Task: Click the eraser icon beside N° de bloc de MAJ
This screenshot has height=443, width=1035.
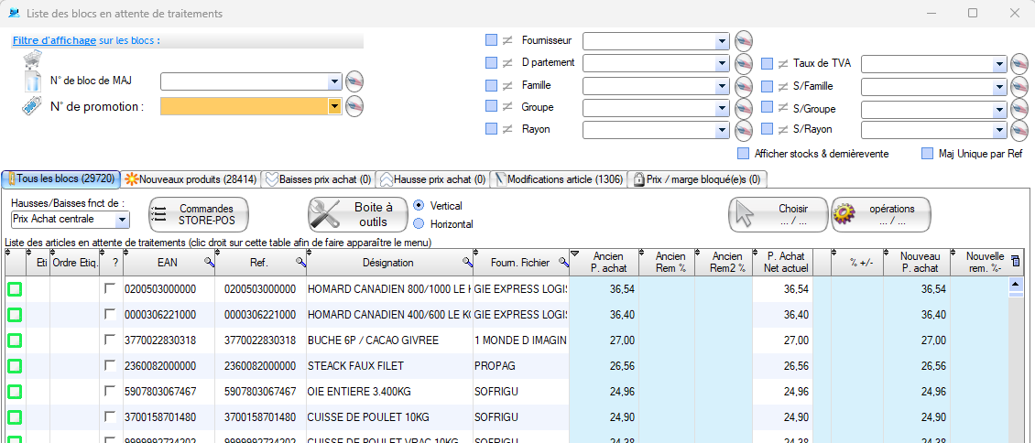Action: tap(354, 81)
